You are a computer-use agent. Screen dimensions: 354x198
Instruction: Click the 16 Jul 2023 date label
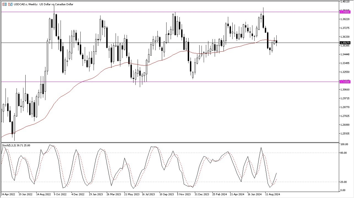tap(149, 194)
